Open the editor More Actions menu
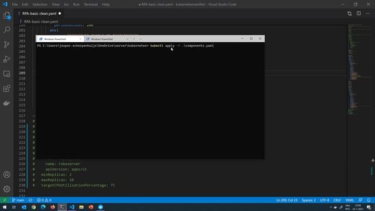 pos(367,13)
